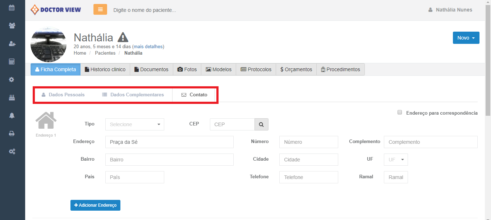Screen dimensions: 491x220
Task: Open the Novo dropdown button
Action: [x=466, y=38]
